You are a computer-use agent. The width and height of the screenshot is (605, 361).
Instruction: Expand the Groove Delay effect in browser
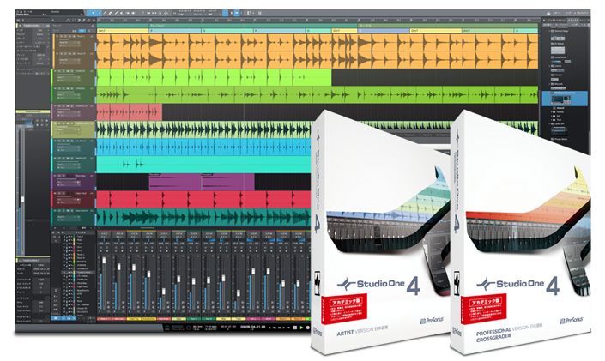[x=549, y=31]
